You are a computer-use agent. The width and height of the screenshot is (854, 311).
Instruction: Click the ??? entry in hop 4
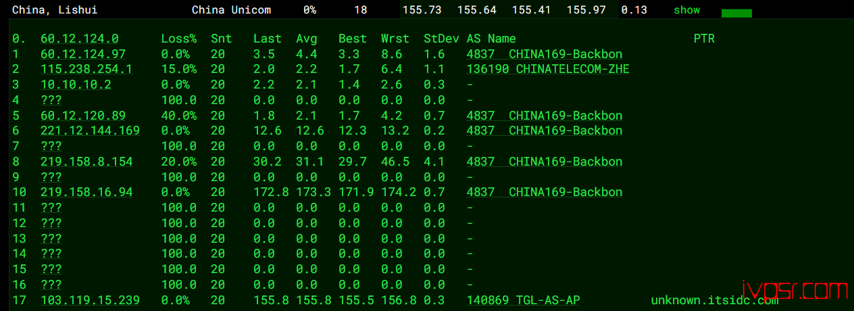51,100
